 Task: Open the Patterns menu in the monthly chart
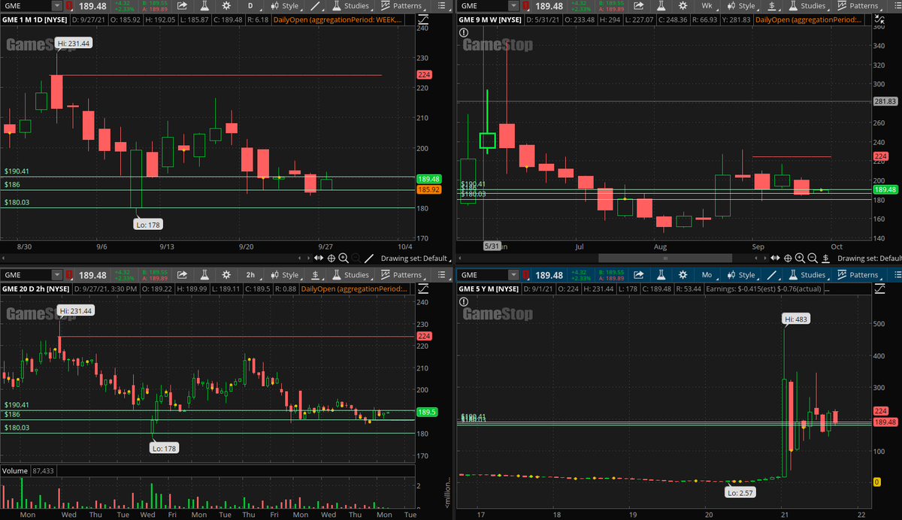[x=859, y=275]
